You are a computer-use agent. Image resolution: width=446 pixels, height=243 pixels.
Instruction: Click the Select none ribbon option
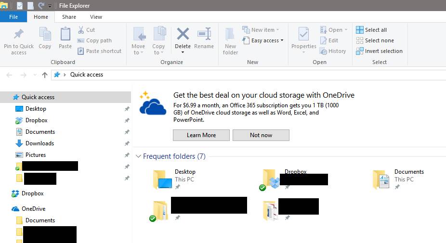pyautogui.click(x=375, y=40)
